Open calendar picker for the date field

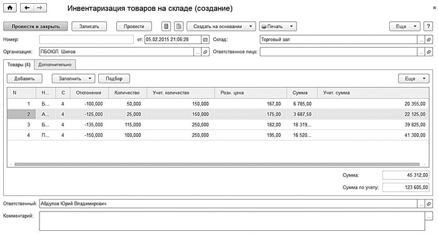[205, 39]
